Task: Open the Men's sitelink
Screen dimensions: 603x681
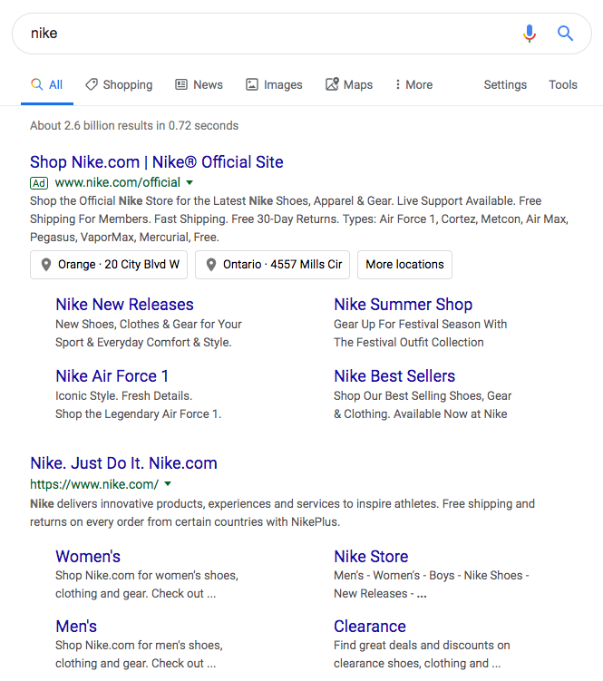Action: (76, 627)
